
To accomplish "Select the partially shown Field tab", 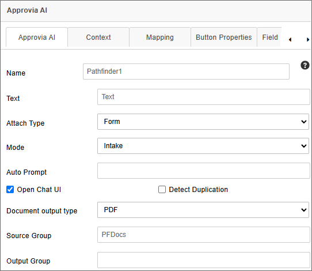I will (269, 37).
